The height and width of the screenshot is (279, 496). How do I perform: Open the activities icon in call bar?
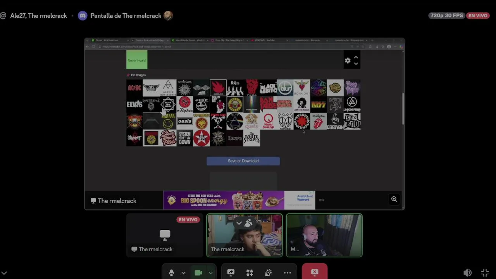(250, 273)
